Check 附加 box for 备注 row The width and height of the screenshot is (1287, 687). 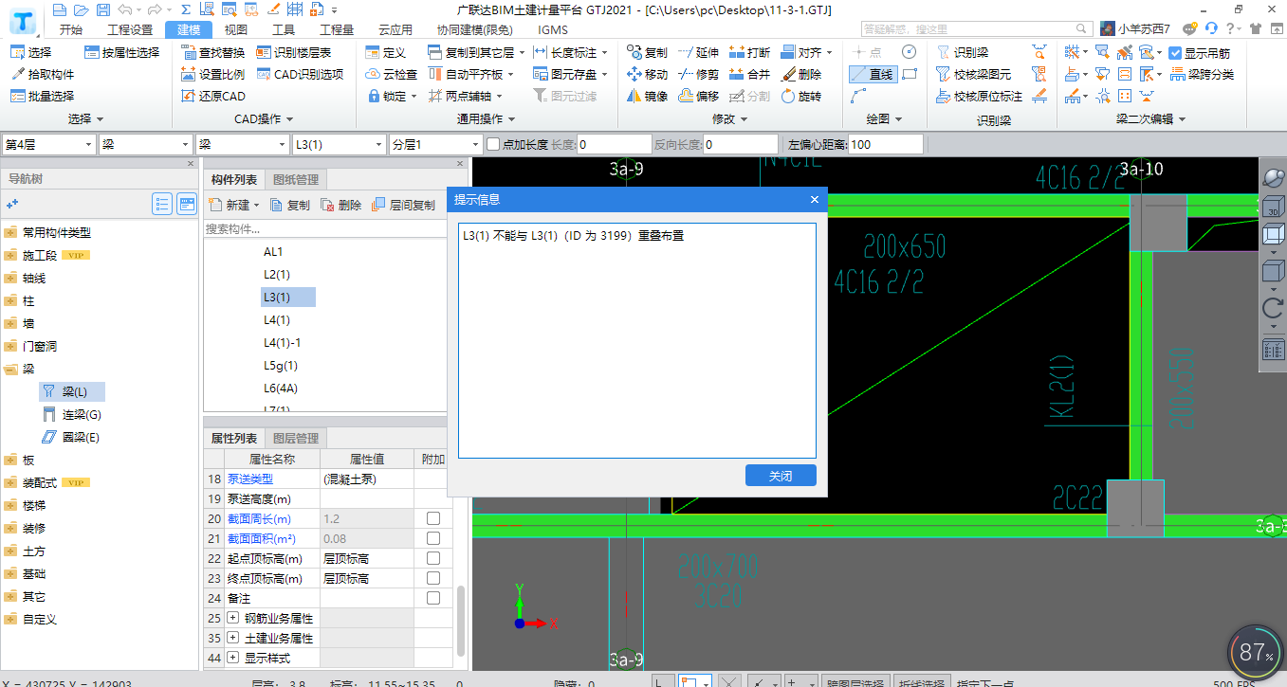pyautogui.click(x=433, y=598)
